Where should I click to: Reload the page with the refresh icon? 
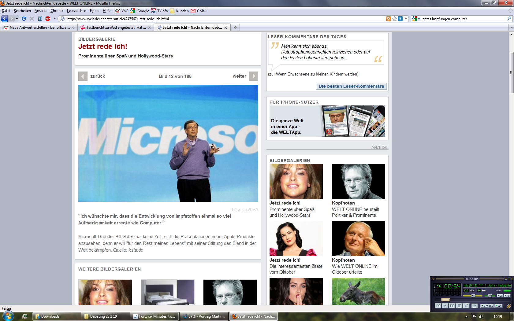pyautogui.click(x=24, y=19)
